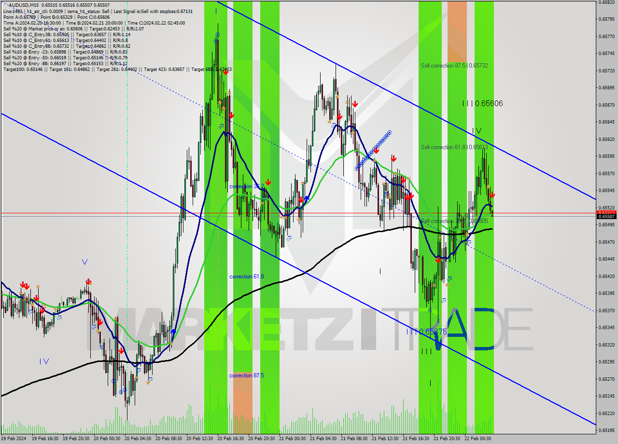Select the 'Sell %10 @ C_Entry61' line
The height and width of the screenshot is (444, 618).
[x=66, y=40]
